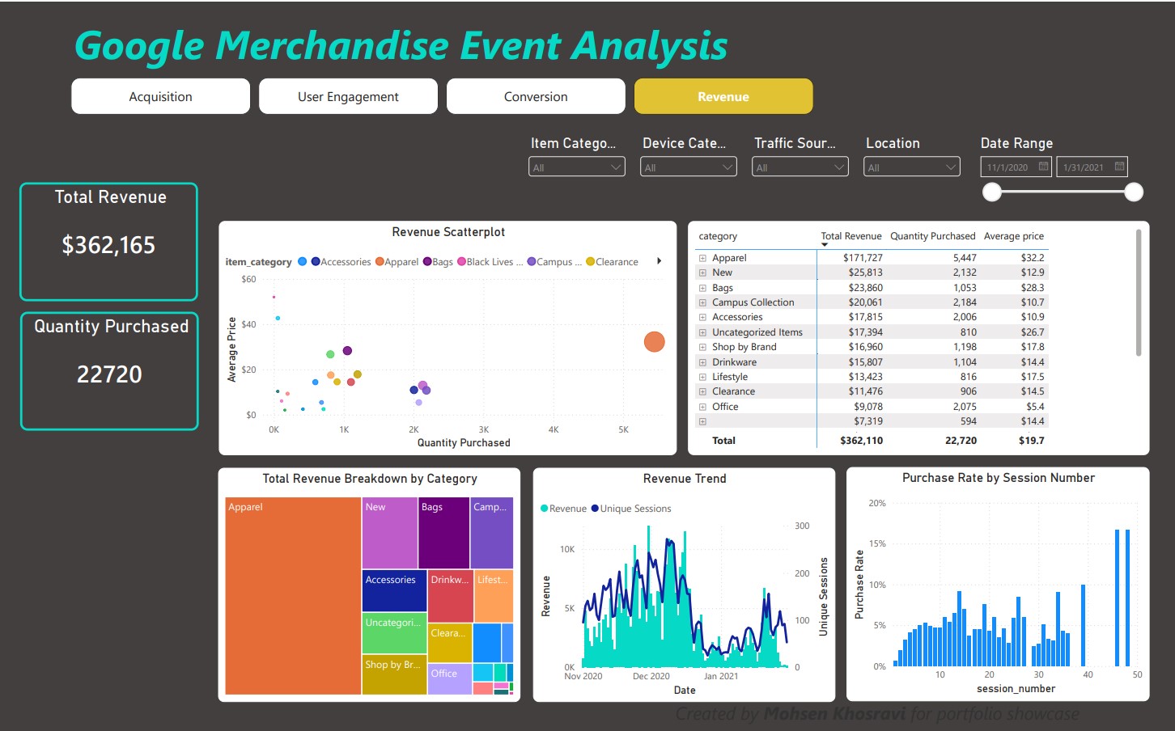Viewport: 1175px width, 731px height.
Task: Click the 1/31/2021 end date field
Action: (x=1092, y=167)
